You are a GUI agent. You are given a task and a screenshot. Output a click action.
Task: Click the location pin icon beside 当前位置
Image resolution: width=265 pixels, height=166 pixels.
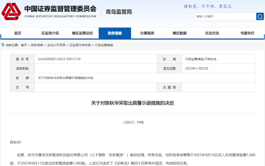(3, 45)
